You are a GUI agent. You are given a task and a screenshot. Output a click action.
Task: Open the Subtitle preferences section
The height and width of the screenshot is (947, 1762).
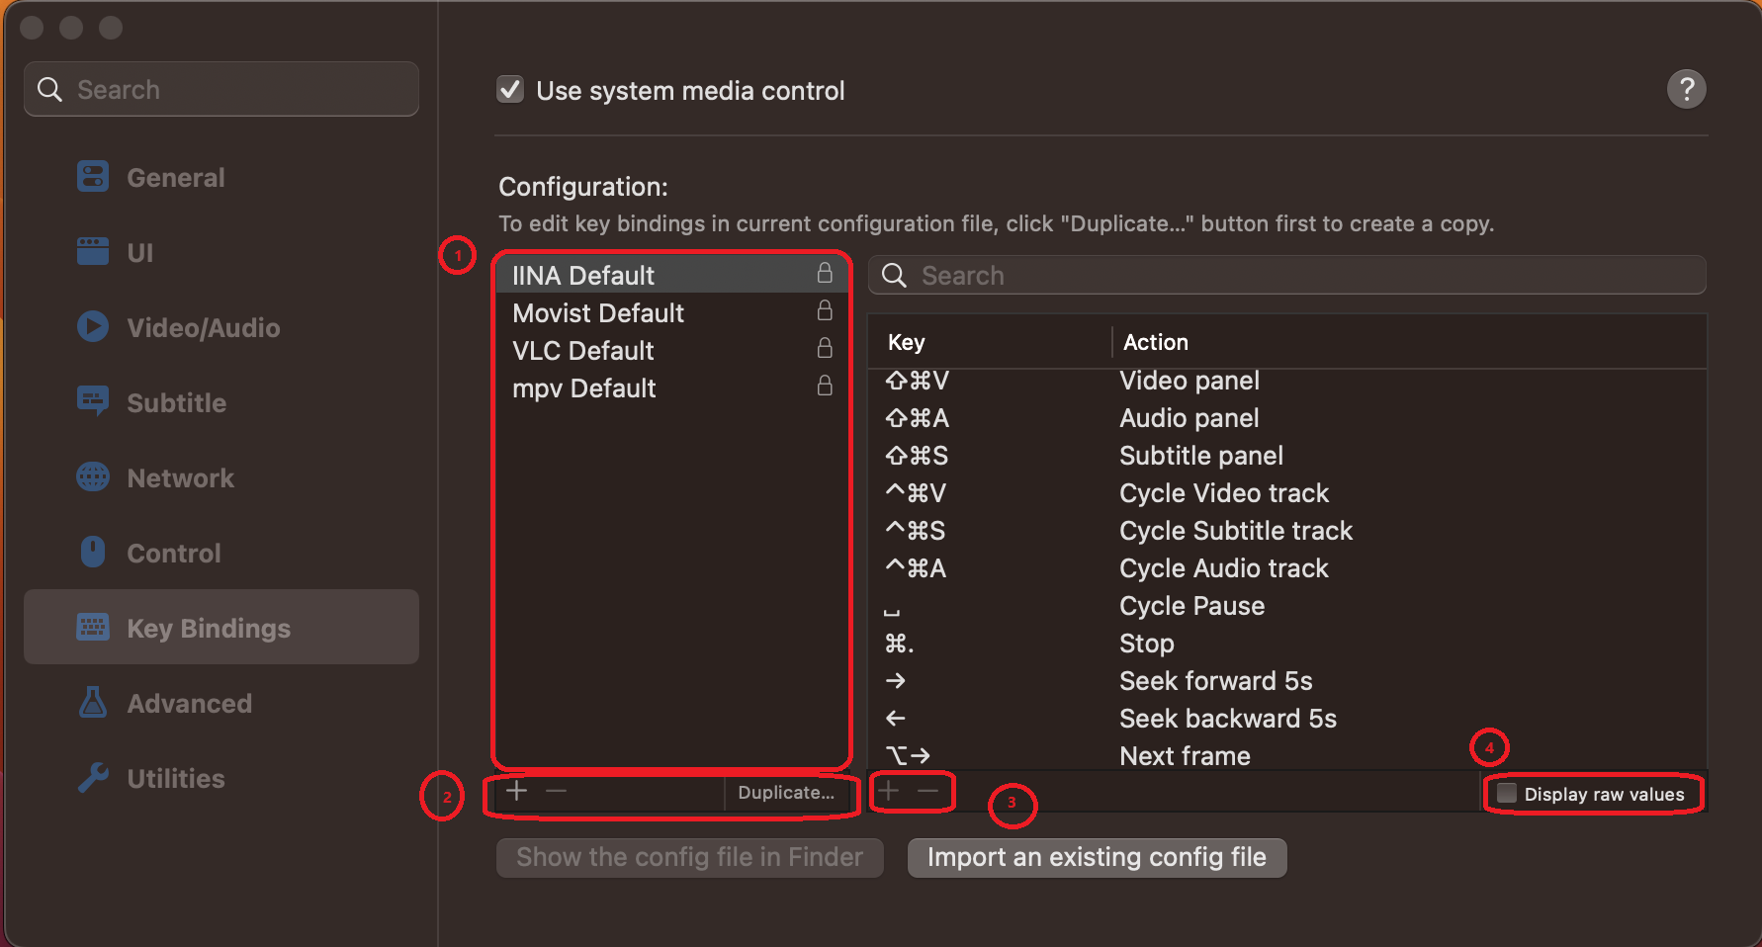176,402
